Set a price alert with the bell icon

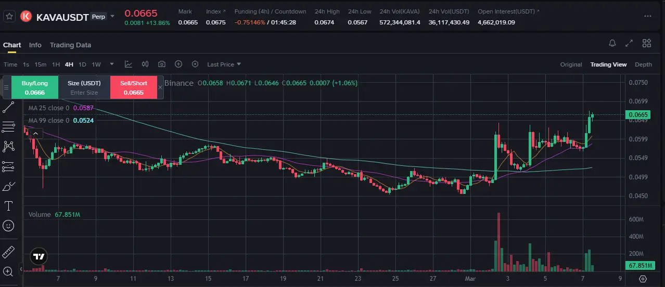(612, 43)
